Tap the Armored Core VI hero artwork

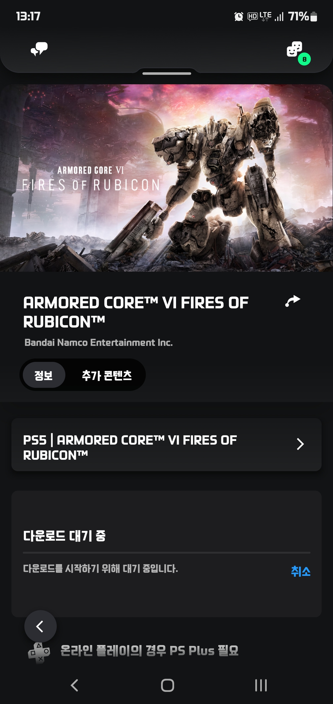tap(166, 178)
